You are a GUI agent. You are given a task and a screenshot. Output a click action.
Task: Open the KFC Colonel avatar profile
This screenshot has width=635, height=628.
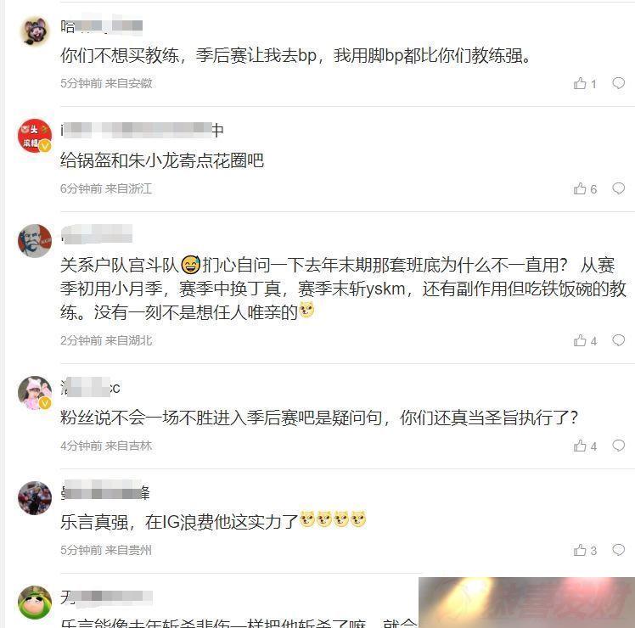(35, 241)
